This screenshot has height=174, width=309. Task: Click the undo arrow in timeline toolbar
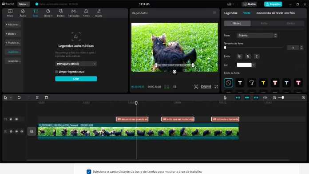pos(19,97)
